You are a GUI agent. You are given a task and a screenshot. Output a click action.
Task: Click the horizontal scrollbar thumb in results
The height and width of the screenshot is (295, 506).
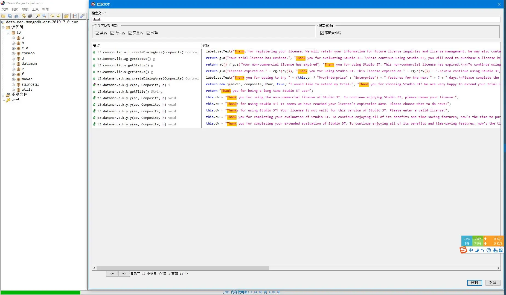point(183,268)
